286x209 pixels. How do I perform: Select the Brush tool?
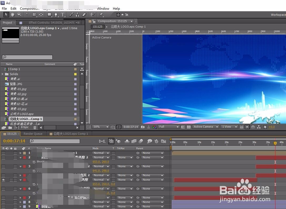click(71, 15)
